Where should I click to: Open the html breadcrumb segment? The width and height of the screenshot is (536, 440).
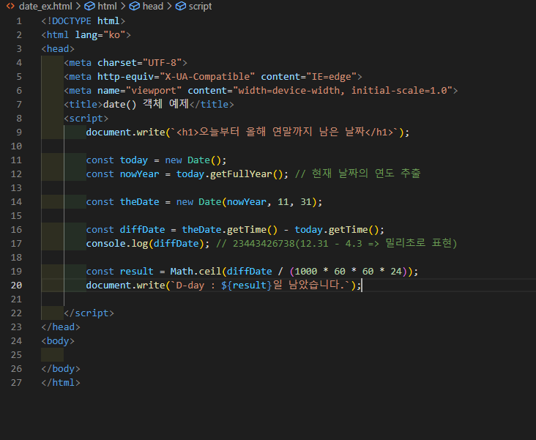tap(107, 6)
